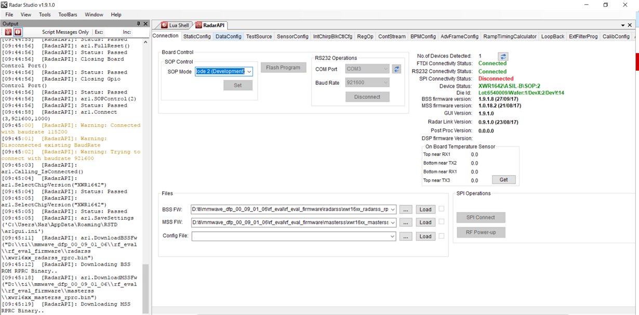Browse for BSS FW file with ... button

tap(406, 209)
